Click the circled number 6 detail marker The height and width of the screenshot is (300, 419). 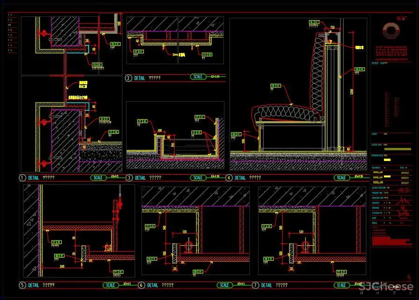141,285
